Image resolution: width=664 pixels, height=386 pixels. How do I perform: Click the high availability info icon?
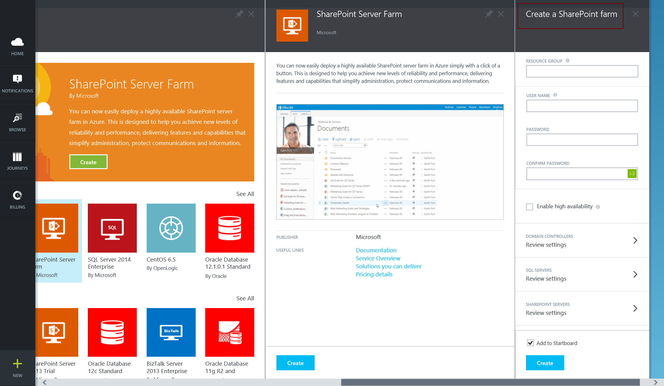click(598, 207)
